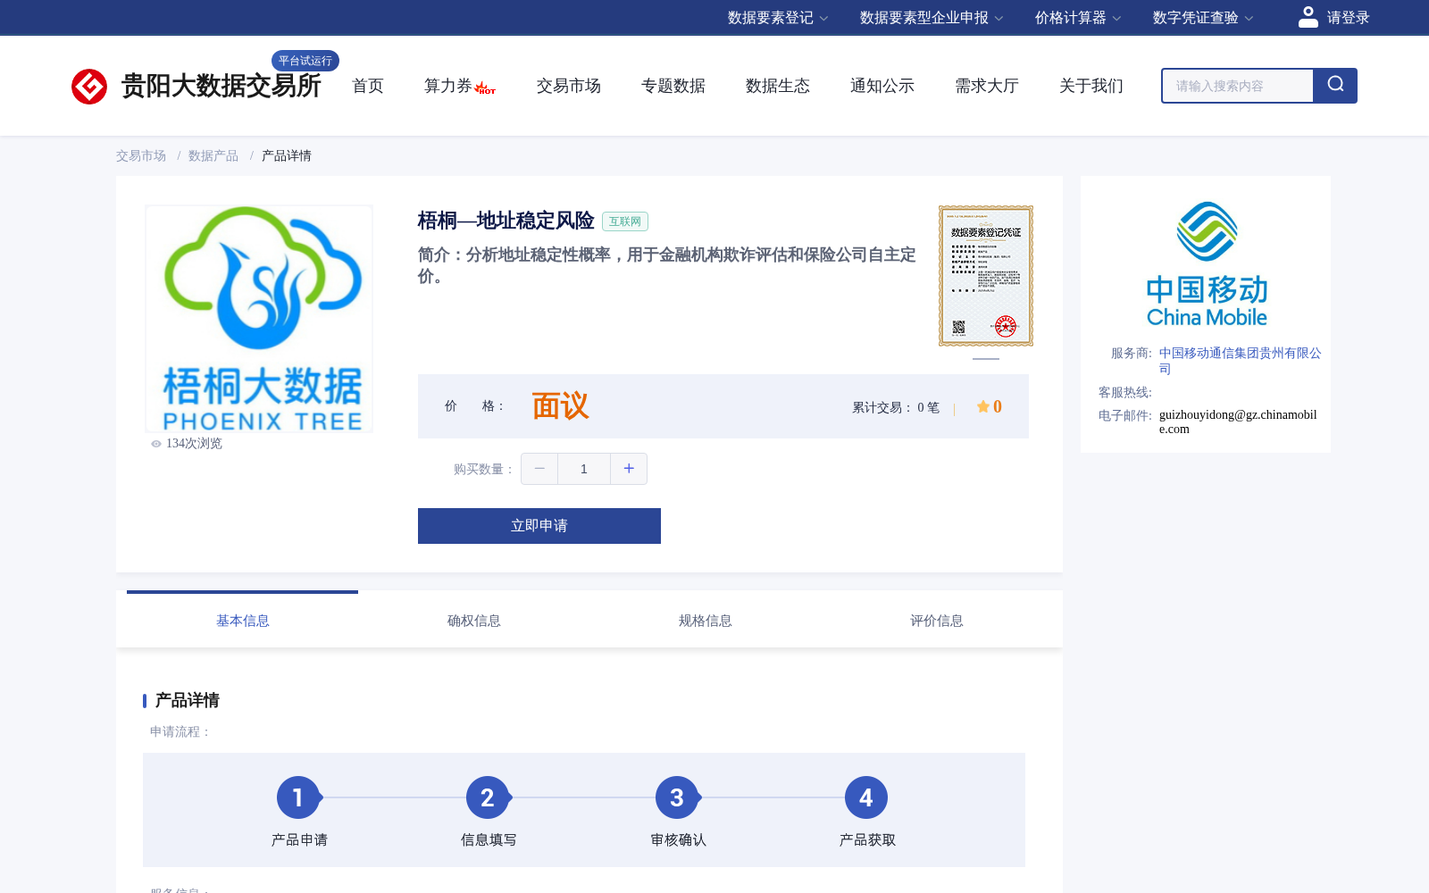Viewport: 1429px width, 893px height.
Task: Click the 产品详情 breadcrumb text
Action: [x=287, y=156]
